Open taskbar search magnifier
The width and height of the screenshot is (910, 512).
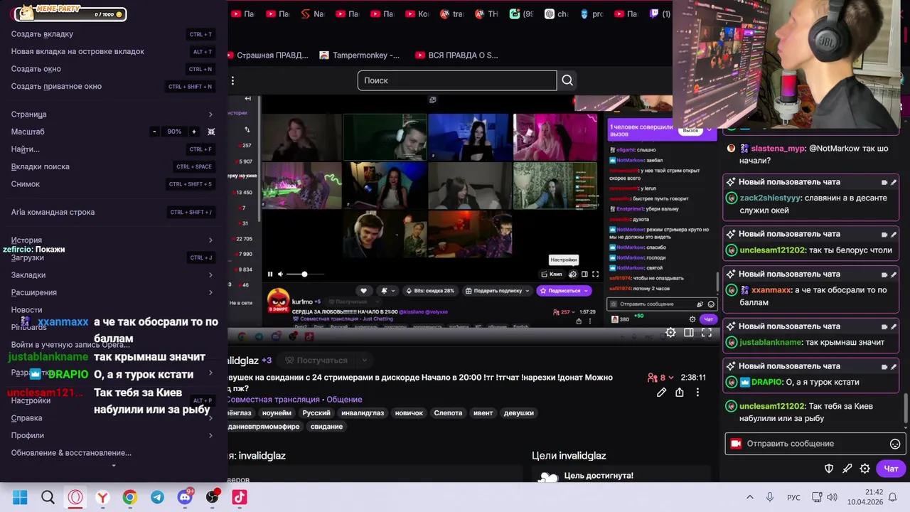click(48, 497)
